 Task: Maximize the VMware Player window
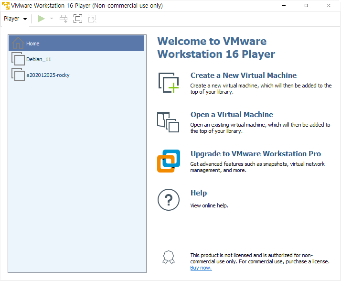(306, 5)
